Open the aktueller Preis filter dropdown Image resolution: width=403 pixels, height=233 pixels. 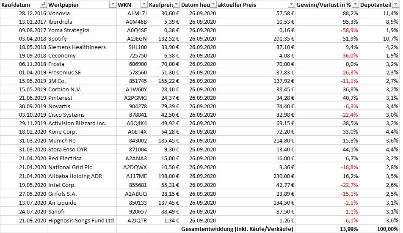coord(291,4)
